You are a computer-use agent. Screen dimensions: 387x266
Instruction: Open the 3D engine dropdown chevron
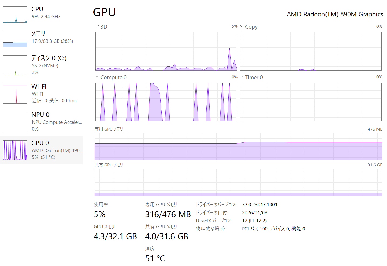[97, 26]
